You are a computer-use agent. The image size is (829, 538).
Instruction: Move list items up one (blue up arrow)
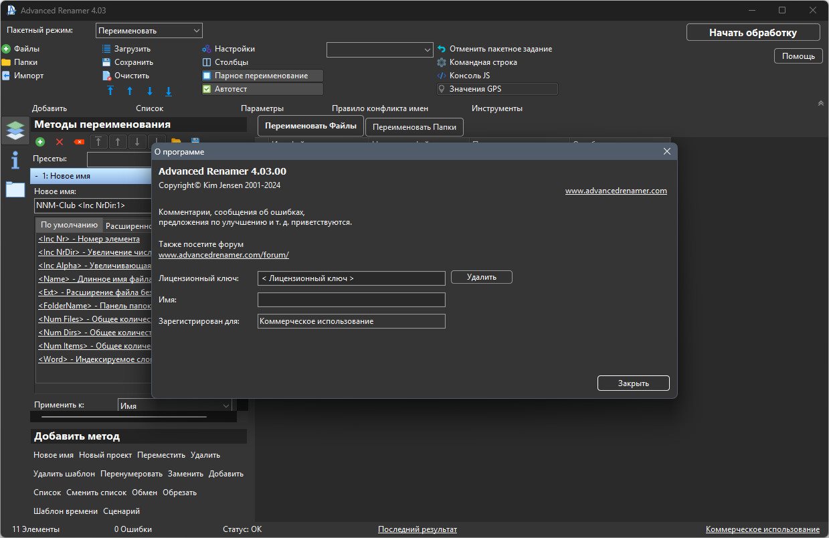(x=130, y=91)
